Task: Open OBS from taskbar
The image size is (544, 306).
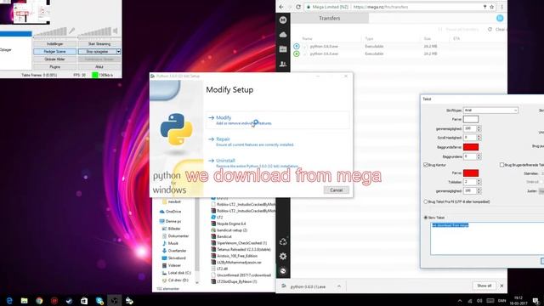Action: click(114, 300)
